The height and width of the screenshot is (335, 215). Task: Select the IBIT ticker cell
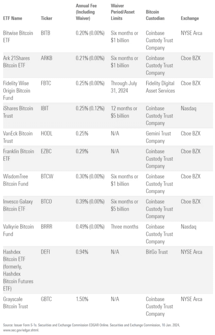[45, 108]
